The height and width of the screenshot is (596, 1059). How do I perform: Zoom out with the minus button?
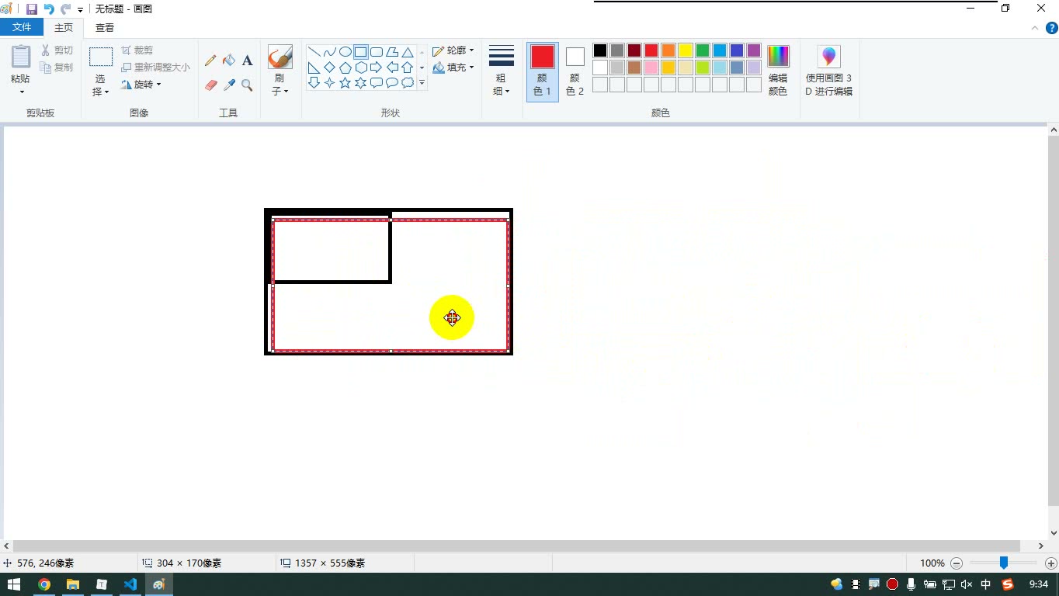tap(957, 563)
